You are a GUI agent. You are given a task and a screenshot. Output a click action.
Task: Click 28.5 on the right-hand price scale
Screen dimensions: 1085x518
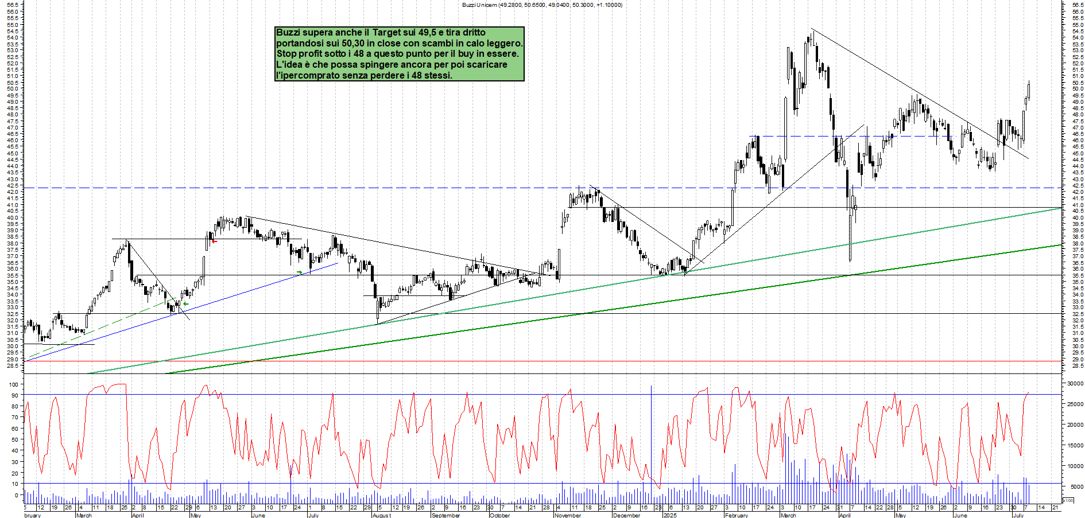tap(1077, 365)
